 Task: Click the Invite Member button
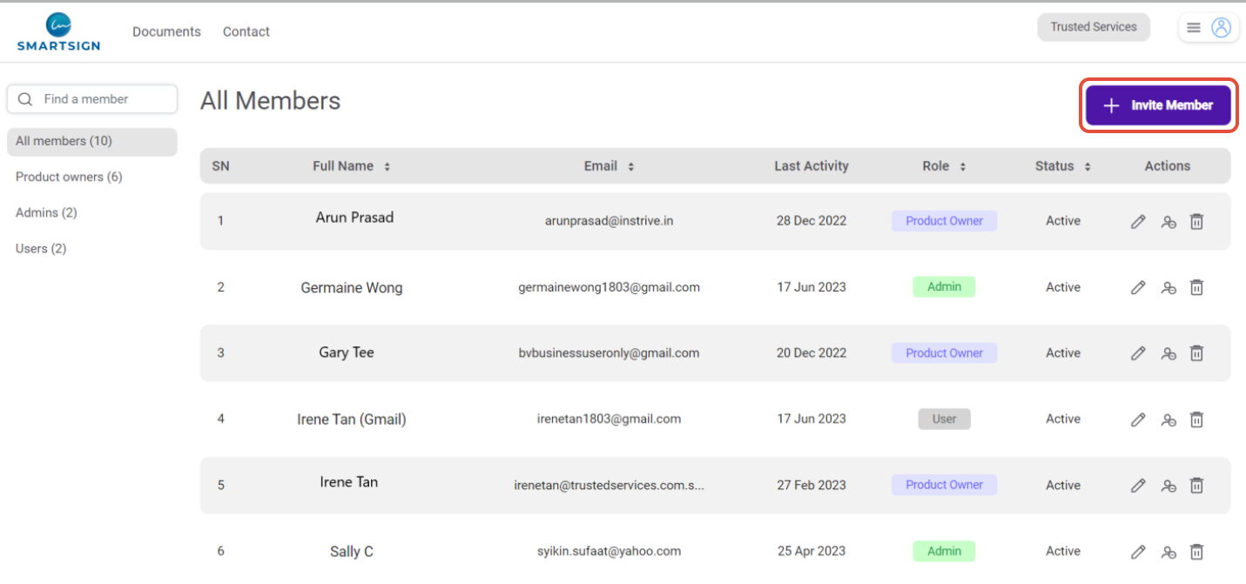1158,104
